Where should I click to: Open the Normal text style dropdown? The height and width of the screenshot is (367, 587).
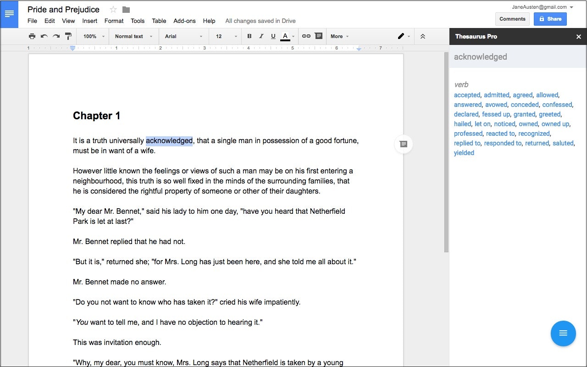pos(133,36)
